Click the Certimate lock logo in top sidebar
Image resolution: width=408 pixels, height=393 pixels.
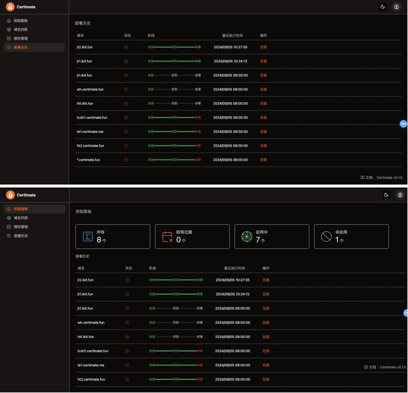pos(10,7)
